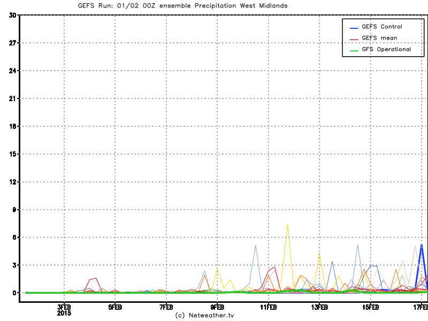Click the '15FEB' x-axis label
Screen dimensions: 428x321
point(371,307)
